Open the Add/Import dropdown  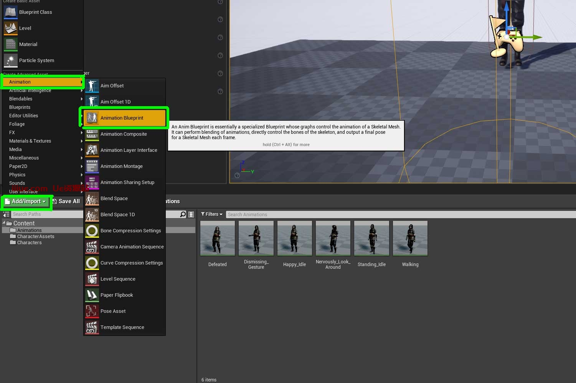(x=26, y=202)
